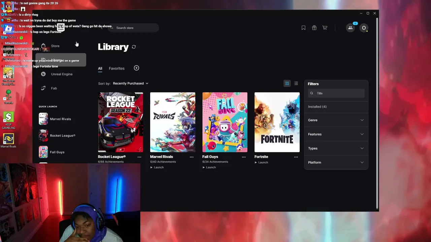Open the Marvel Rivals desktop shortcut
431x242 pixels.
(x=8, y=141)
